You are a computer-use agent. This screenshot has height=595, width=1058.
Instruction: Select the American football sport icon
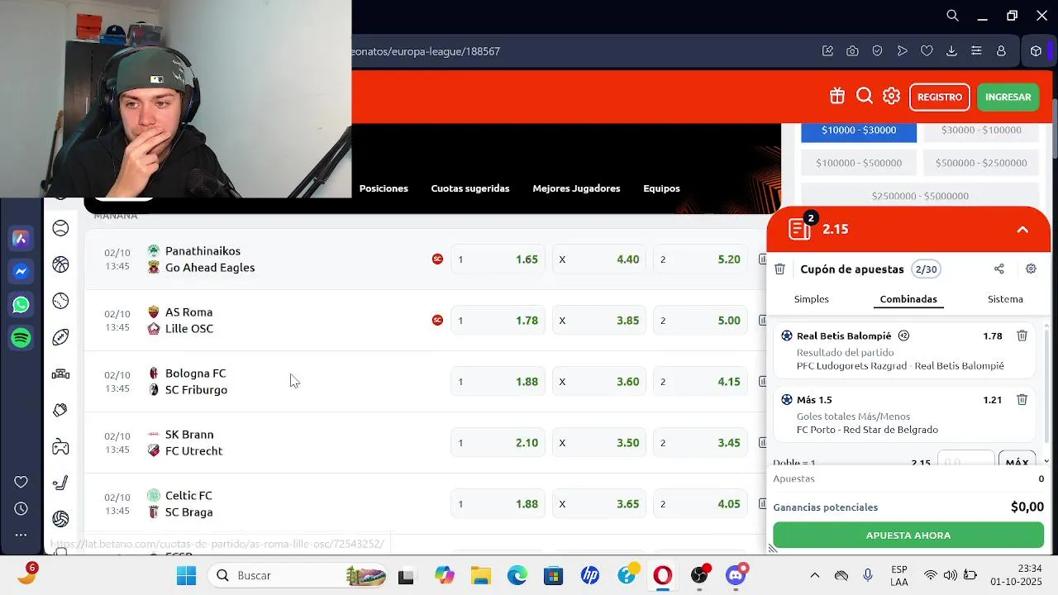(x=60, y=337)
